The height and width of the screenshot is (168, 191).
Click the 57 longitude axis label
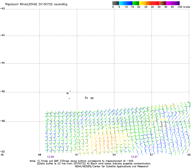152,155
